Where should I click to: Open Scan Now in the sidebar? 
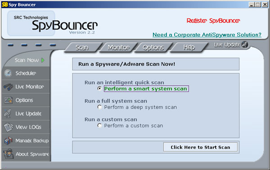pos(27,60)
